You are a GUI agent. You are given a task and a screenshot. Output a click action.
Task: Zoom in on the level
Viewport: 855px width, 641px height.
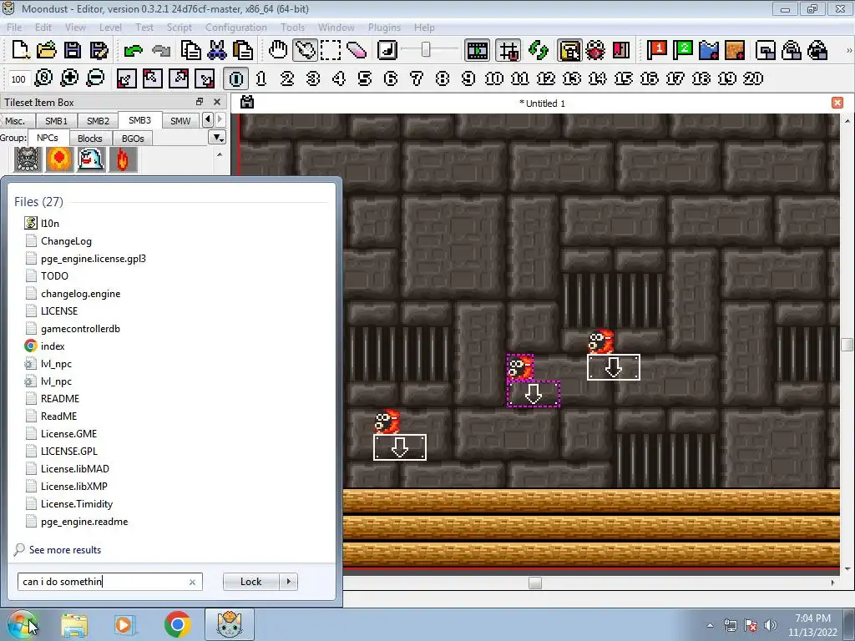point(69,78)
